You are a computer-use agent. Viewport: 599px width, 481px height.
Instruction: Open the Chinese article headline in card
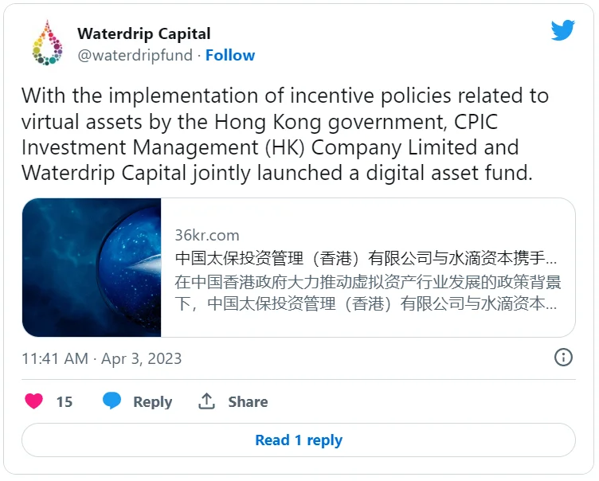366,259
